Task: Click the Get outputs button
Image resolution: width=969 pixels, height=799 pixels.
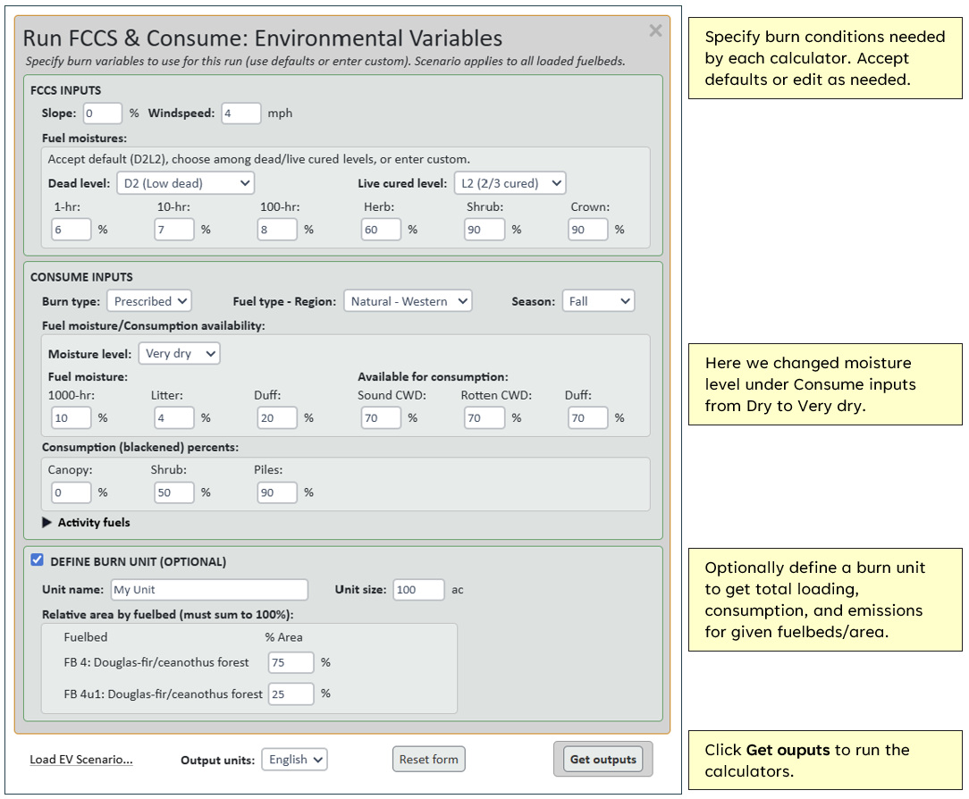Action: pyautogui.click(x=603, y=760)
